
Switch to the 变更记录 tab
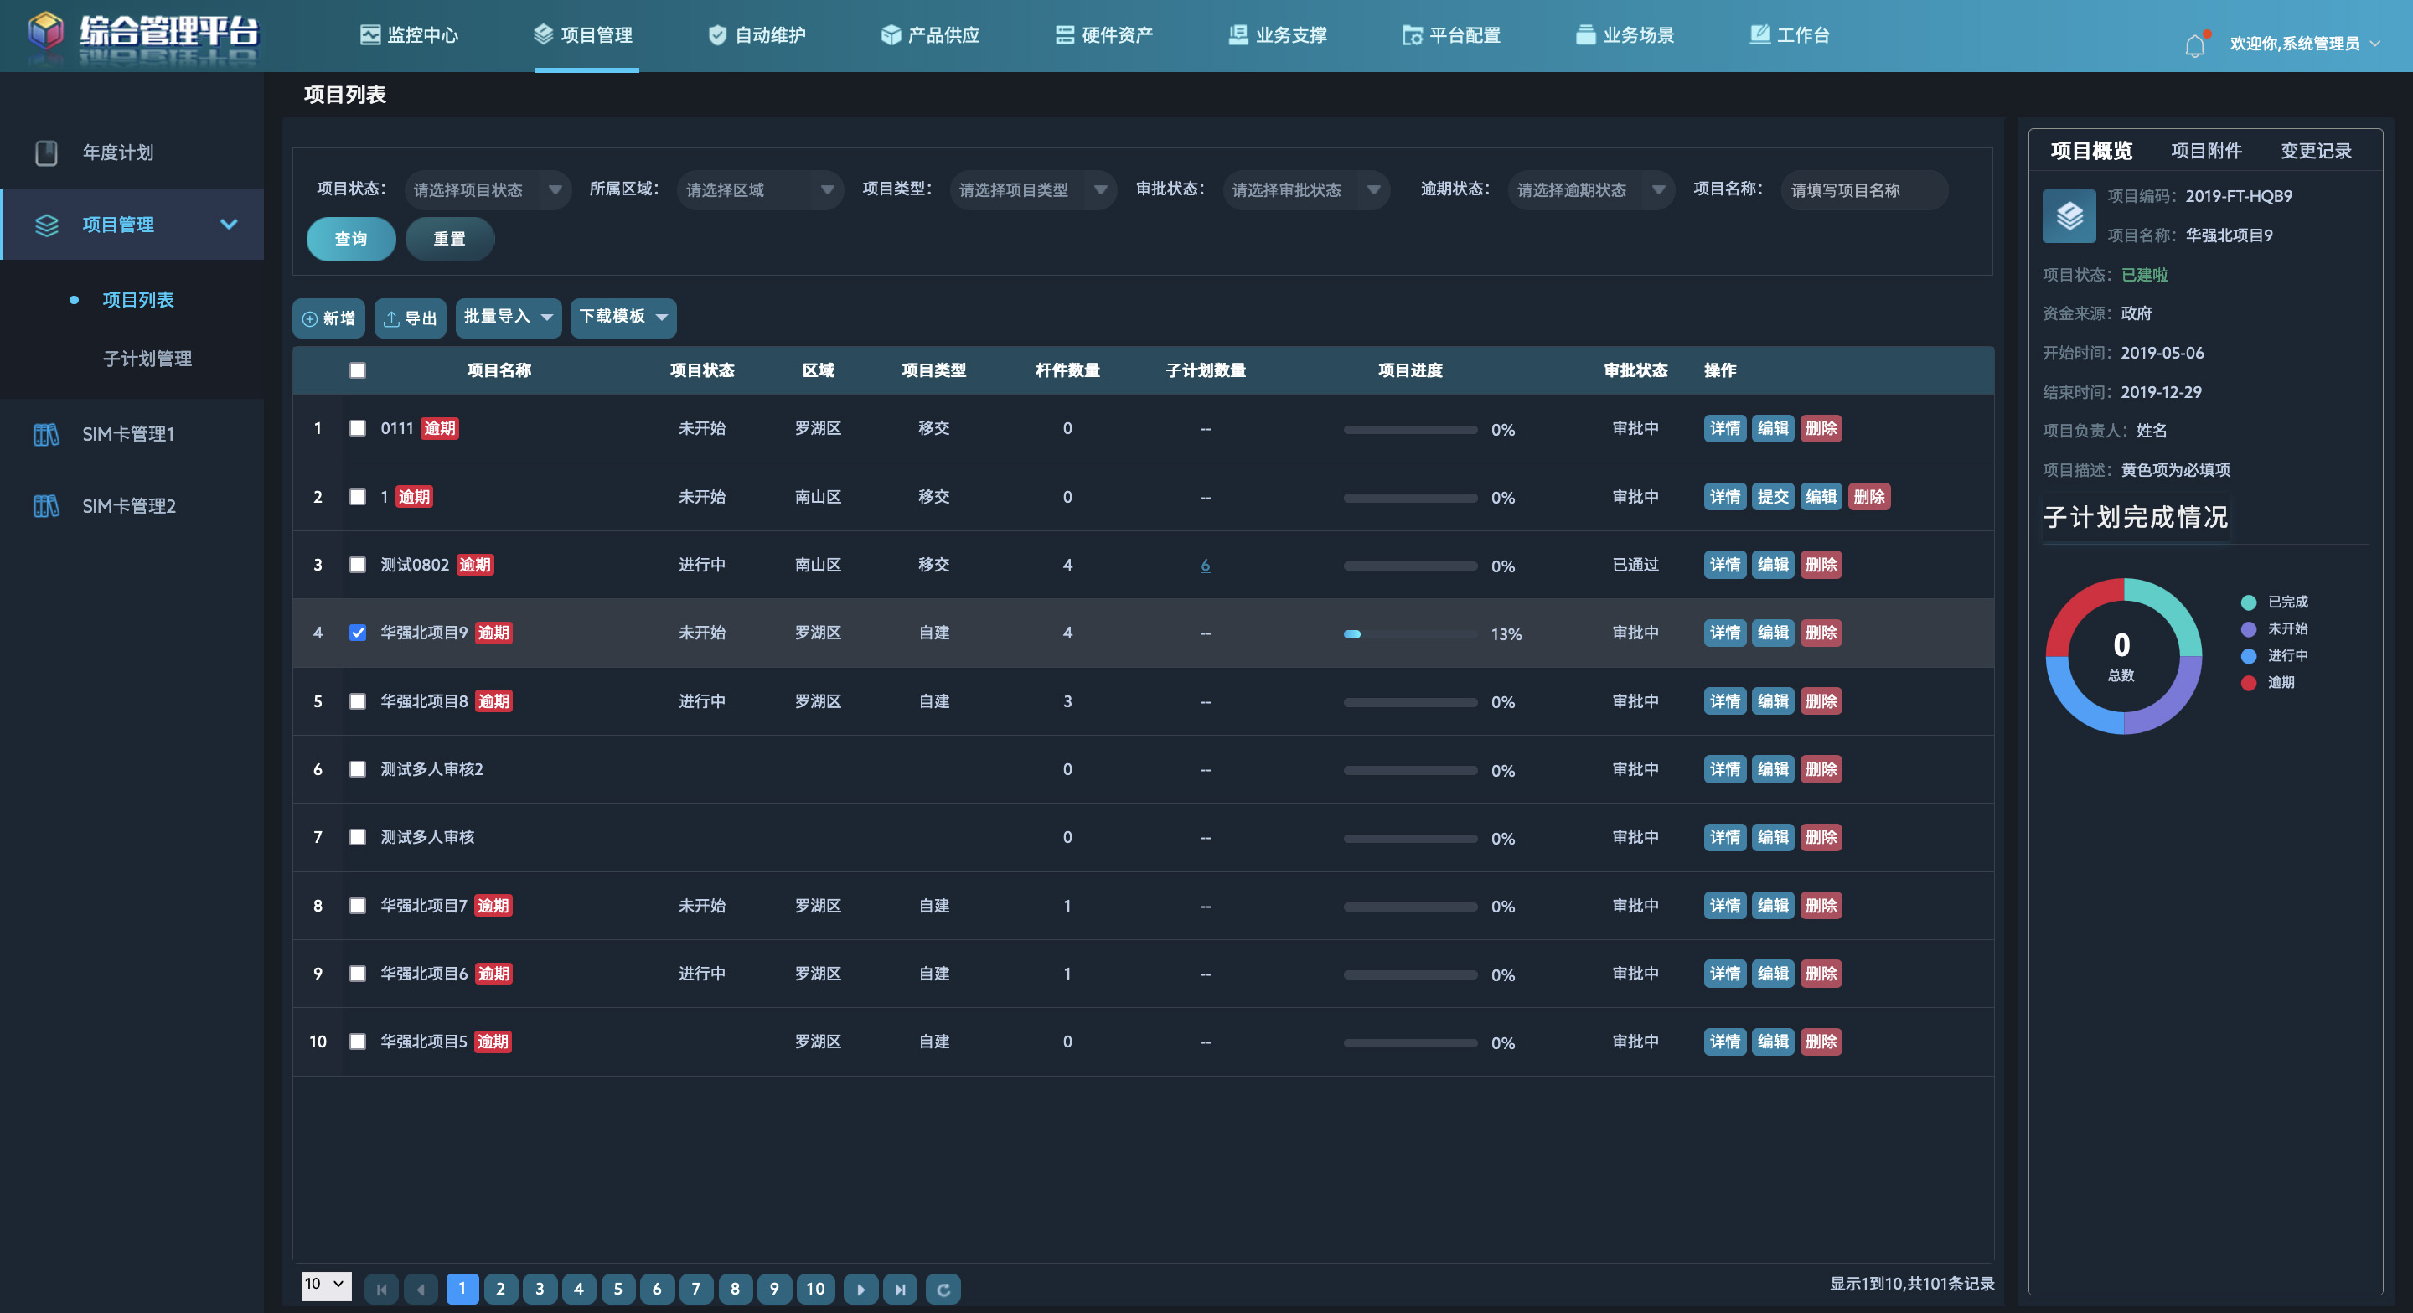(2316, 151)
